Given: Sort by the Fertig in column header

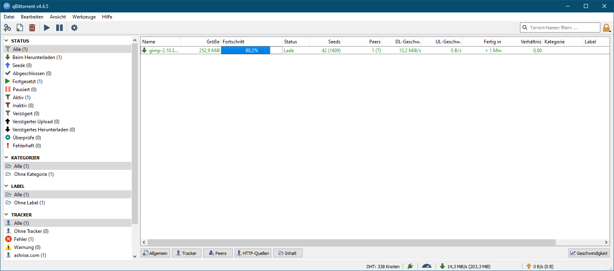Looking at the screenshot, I should coord(482,42).
